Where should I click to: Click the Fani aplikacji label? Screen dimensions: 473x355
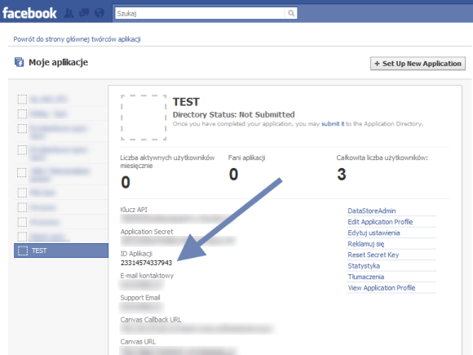pyautogui.click(x=246, y=158)
